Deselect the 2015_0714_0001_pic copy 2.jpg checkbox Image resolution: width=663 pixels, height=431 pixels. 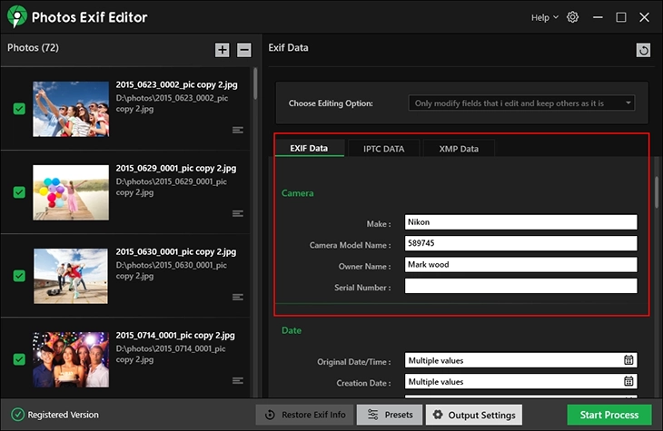click(x=19, y=359)
